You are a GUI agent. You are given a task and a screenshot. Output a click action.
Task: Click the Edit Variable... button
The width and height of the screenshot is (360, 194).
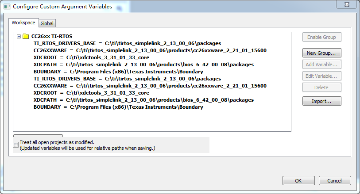pyautogui.click(x=321, y=76)
